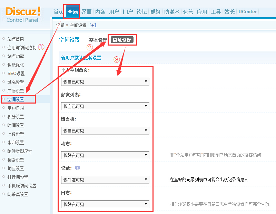Screen dimensions: 276x214
Task: Expand the 好友列表 visibility dropdown
Action: tap(105, 106)
